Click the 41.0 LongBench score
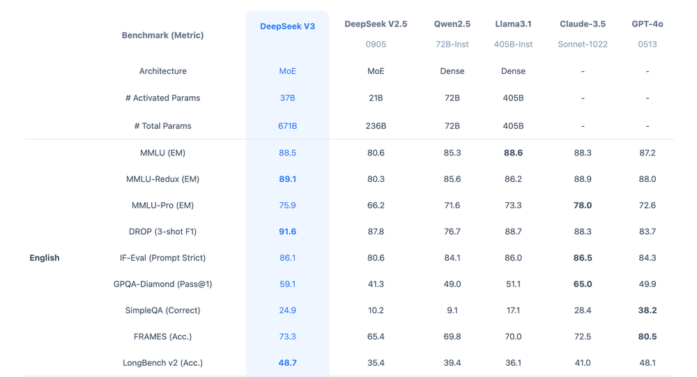 point(582,363)
